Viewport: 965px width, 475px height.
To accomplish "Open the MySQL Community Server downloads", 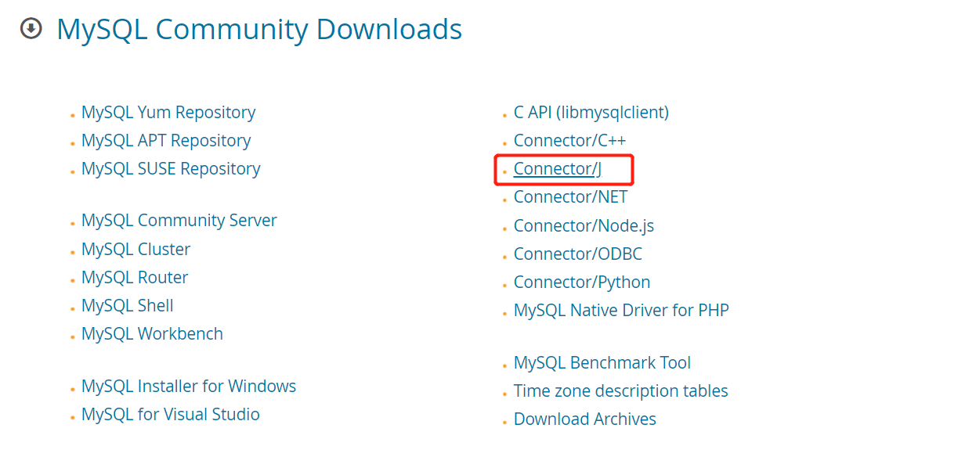I will point(179,221).
